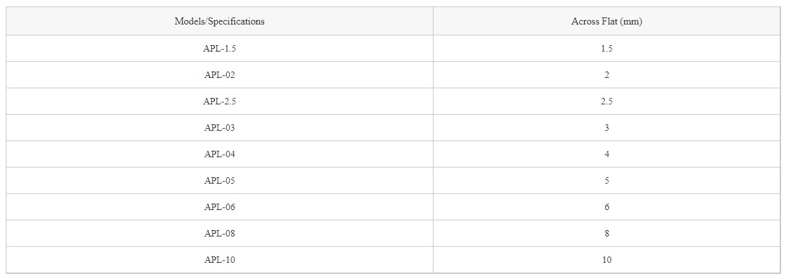Select the APL-2.5 model cell

pos(220,101)
